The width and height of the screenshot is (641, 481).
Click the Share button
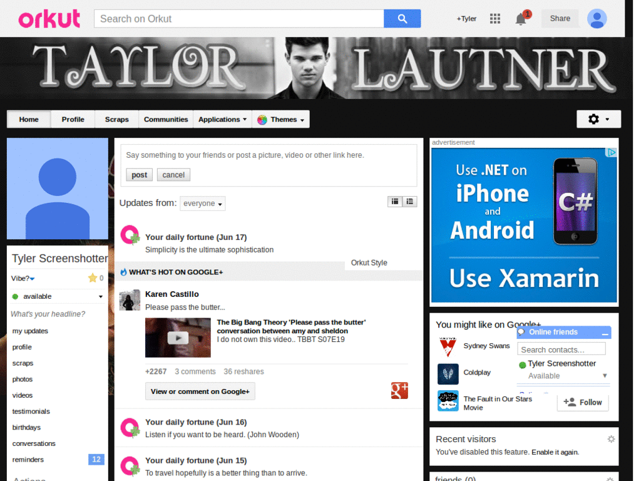(560, 18)
